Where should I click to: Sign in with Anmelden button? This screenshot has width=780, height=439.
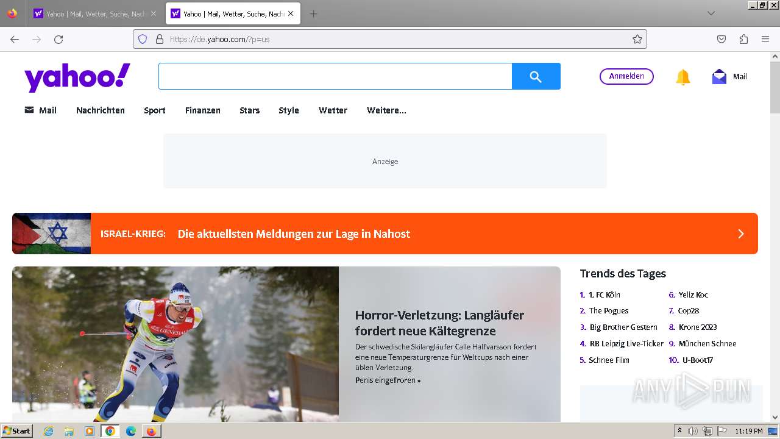coord(626,76)
